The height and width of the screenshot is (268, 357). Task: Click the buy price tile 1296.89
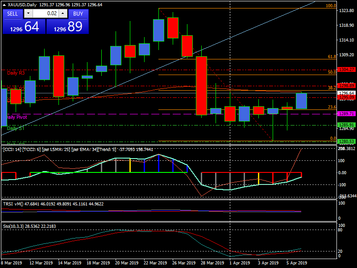[68, 27]
